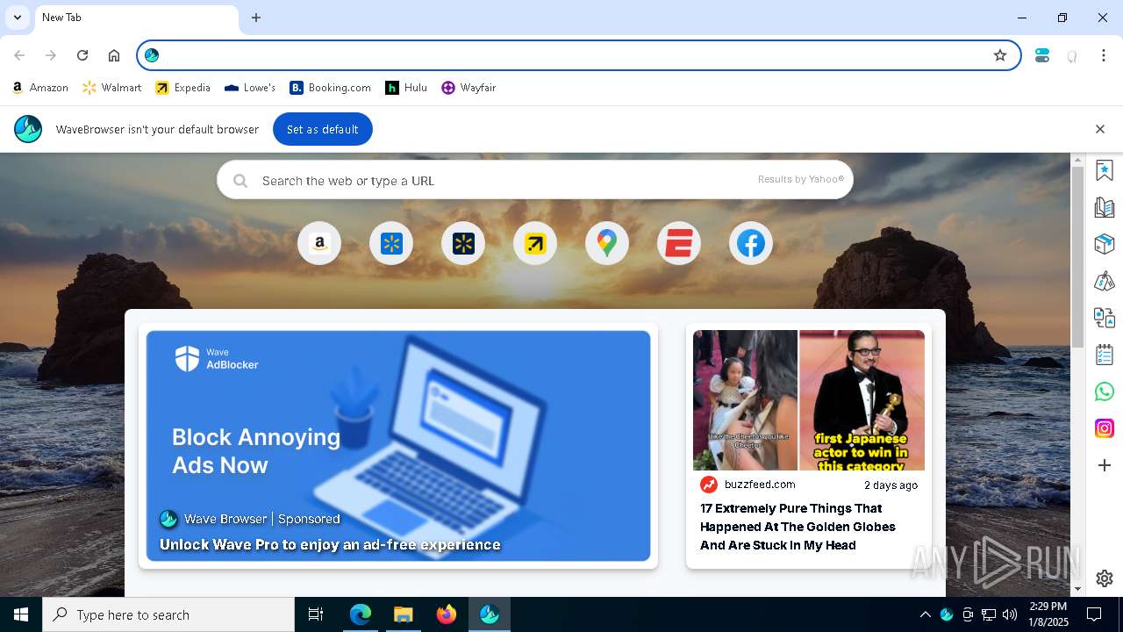The height and width of the screenshot is (632, 1123).
Task: Open Golden Globes buzzfeed article thumbnail
Action: [809, 400]
